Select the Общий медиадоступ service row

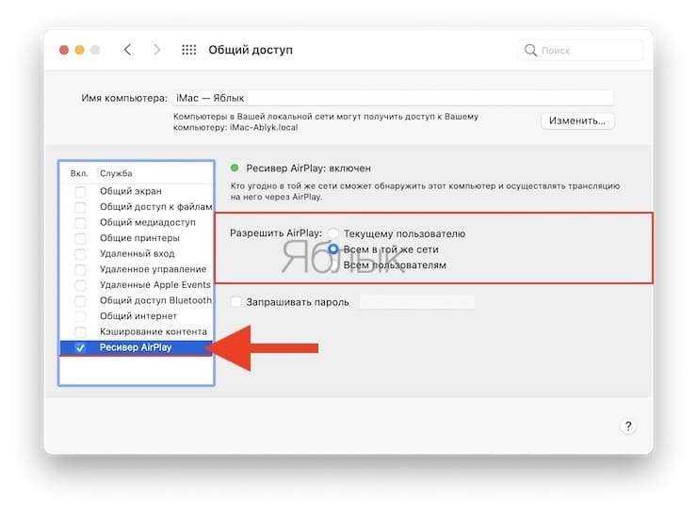click(x=137, y=222)
